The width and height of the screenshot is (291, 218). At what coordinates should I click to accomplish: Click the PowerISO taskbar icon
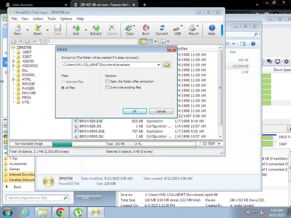tap(95, 212)
